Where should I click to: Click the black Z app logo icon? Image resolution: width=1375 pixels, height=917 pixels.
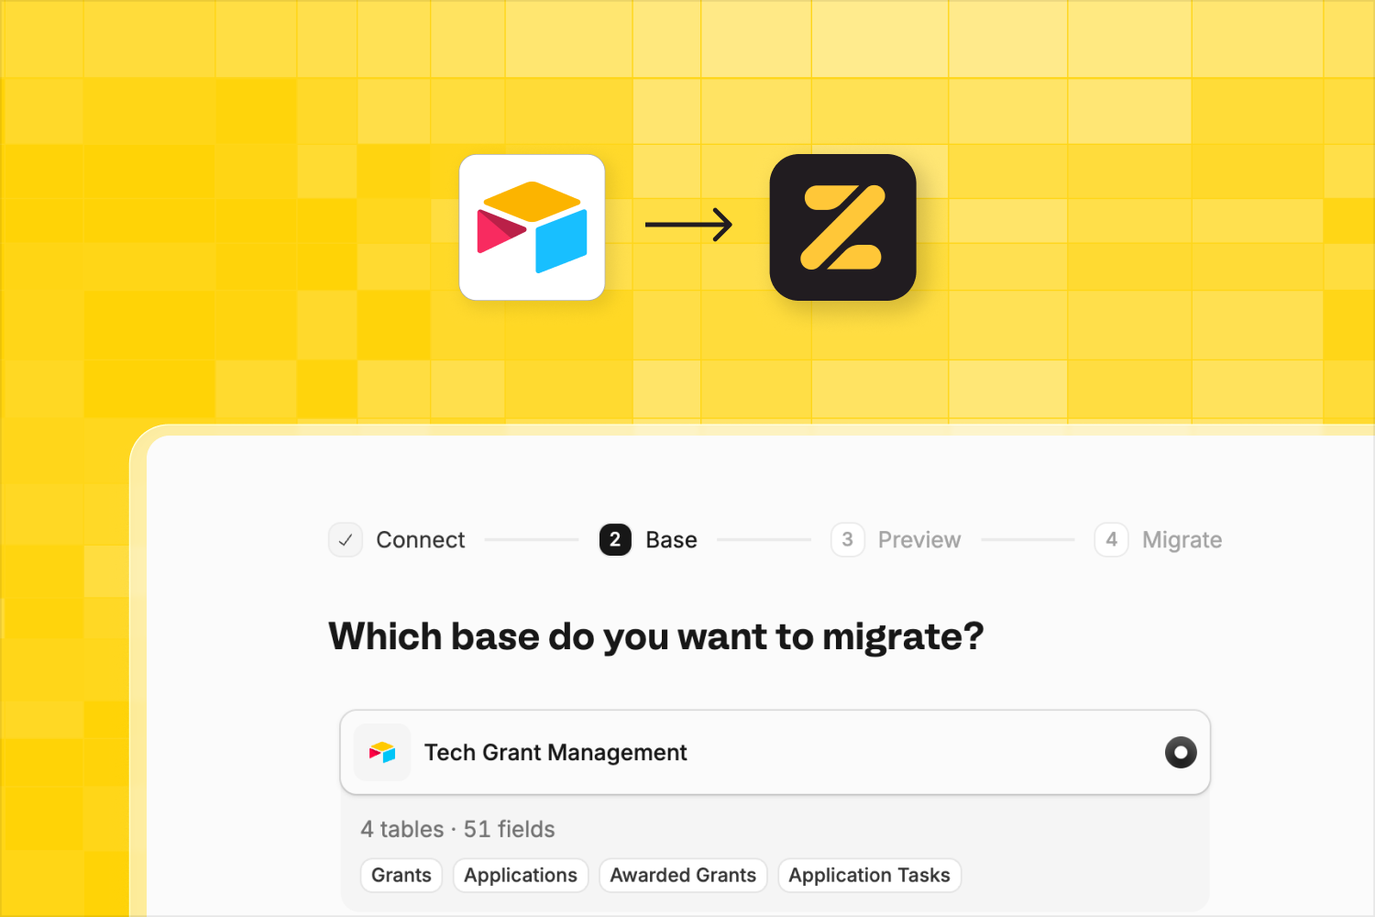[842, 227]
